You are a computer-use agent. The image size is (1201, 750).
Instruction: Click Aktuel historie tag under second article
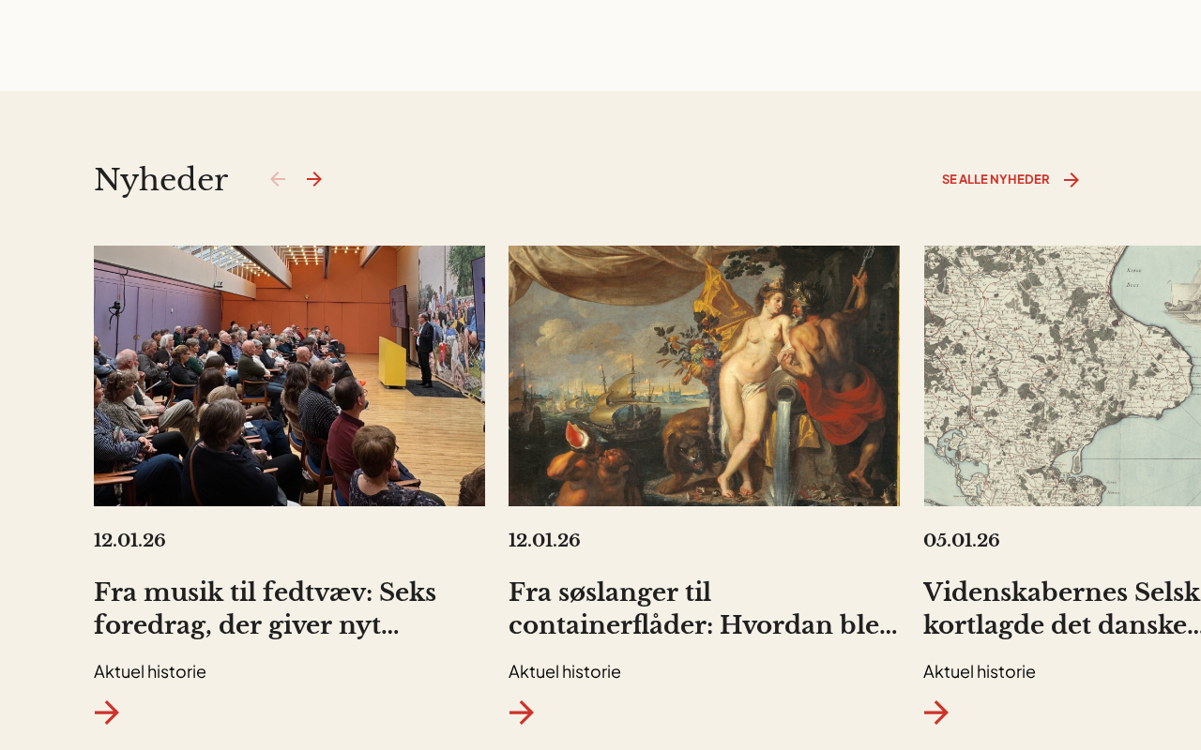565,671
